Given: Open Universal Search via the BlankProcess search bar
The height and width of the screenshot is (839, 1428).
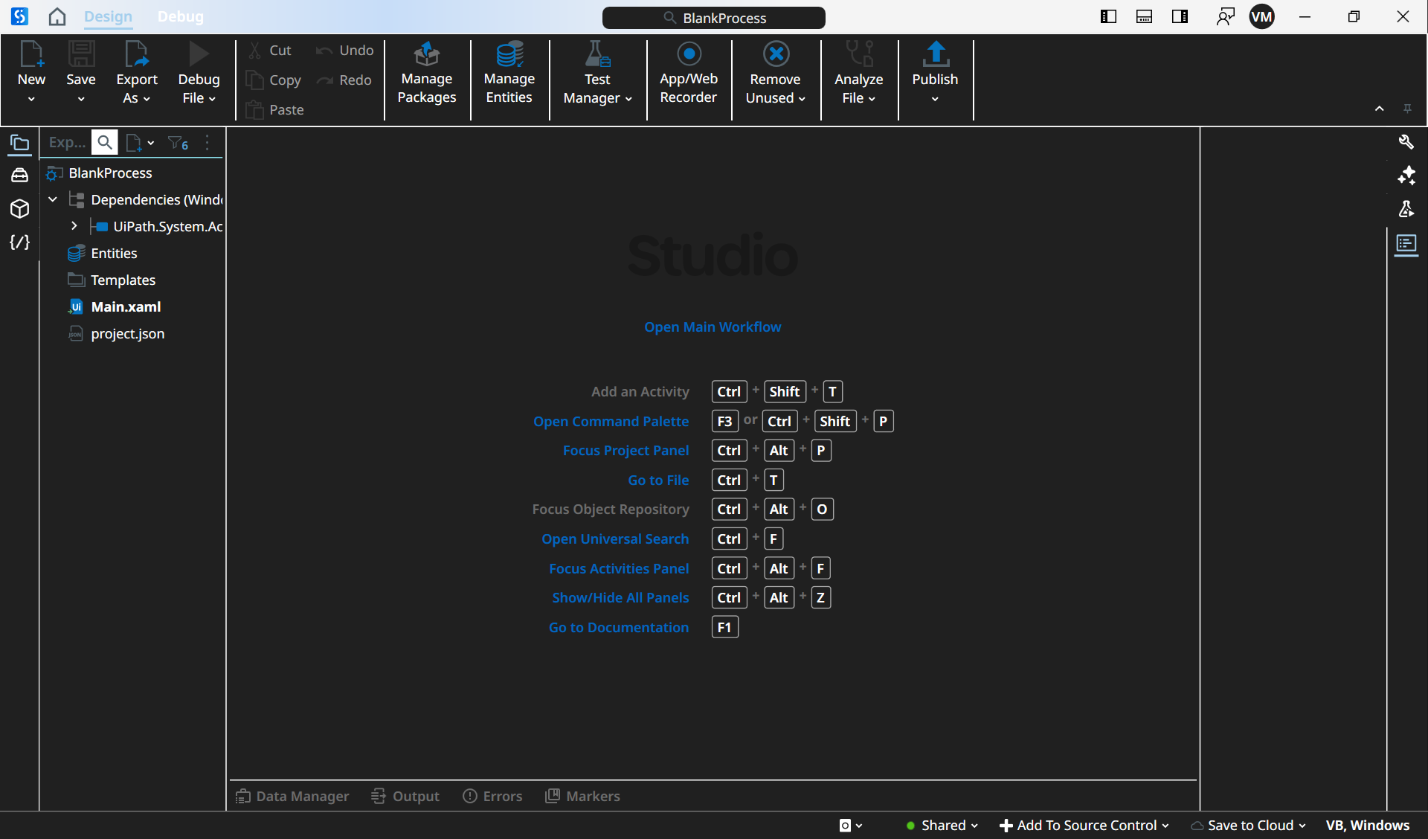Looking at the screenshot, I should [x=713, y=17].
